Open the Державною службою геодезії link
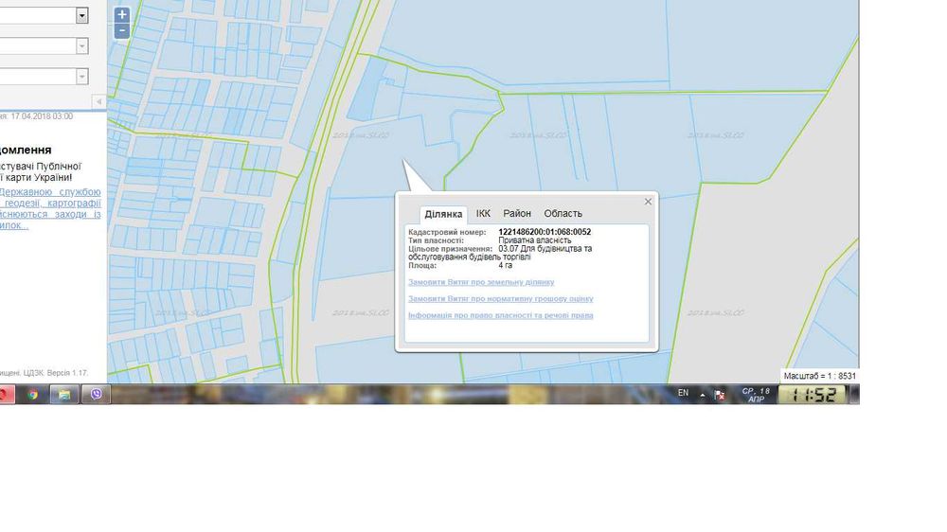 pos(50,208)
